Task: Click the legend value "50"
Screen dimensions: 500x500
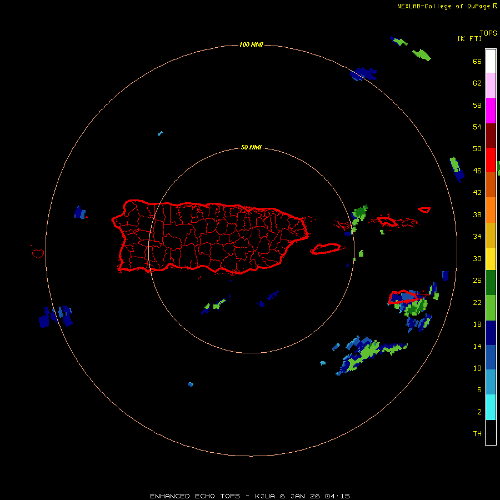Action: click(477, 149)
